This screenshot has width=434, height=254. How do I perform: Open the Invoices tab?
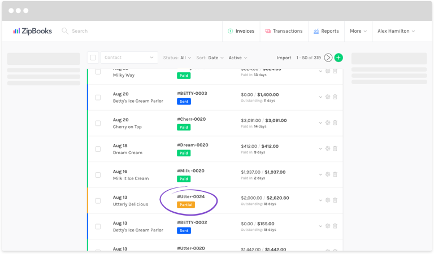(241, 31)
